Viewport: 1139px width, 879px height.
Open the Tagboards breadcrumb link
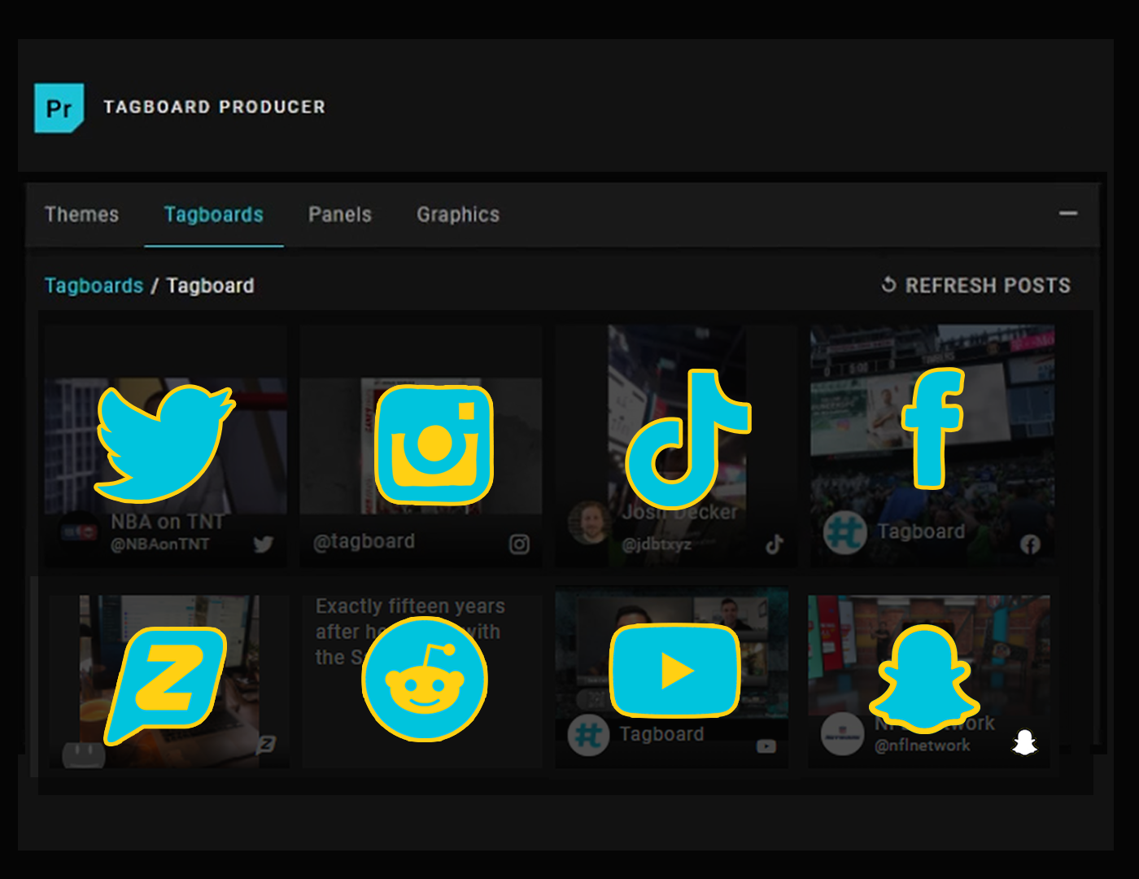(94, 286)
